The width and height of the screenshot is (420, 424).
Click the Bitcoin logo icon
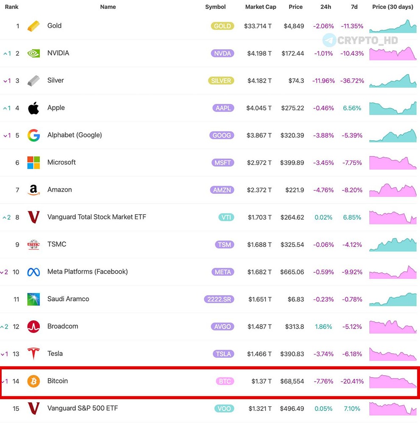pyautogui.click(x=33, y=381)
